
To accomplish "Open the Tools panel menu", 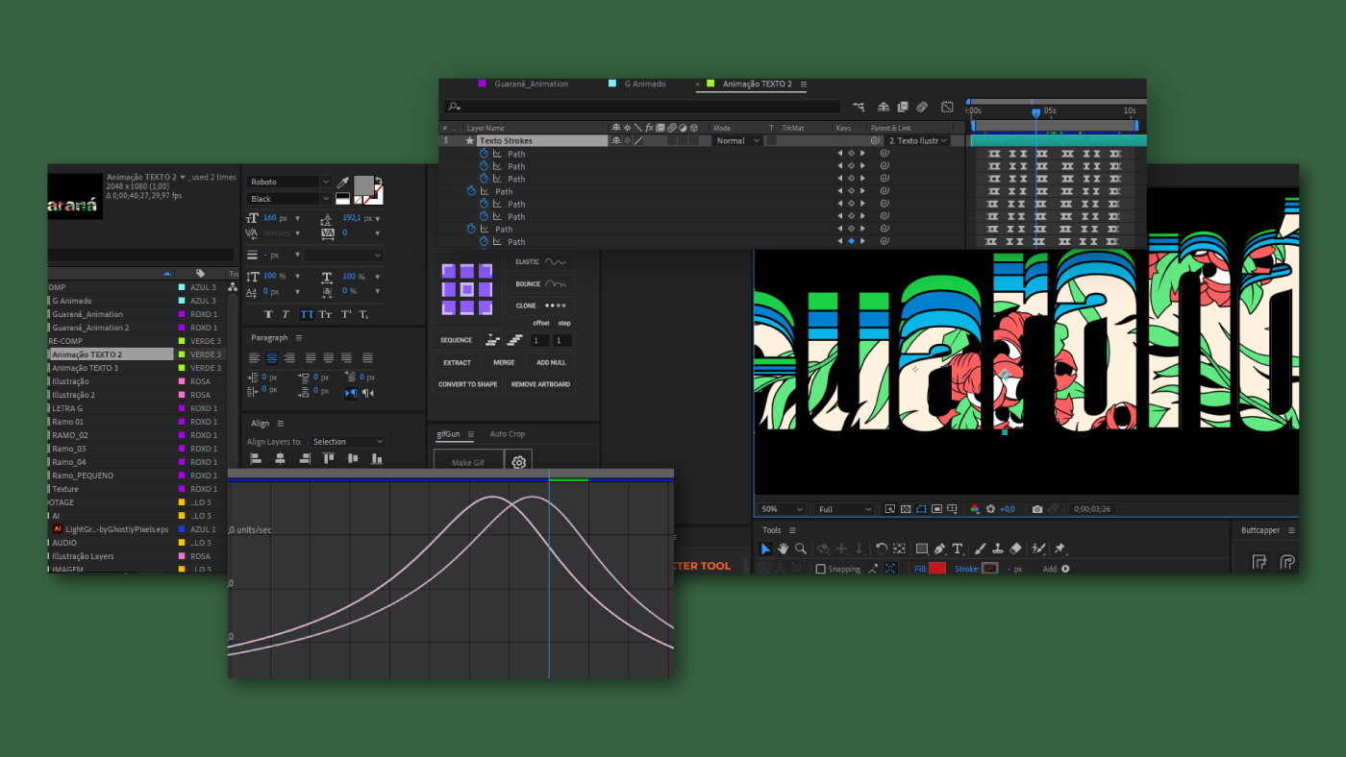I will pos(792,530).
